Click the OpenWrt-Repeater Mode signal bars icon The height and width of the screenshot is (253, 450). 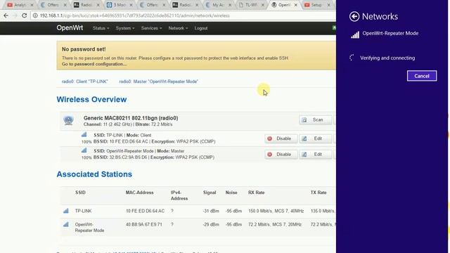pyautogui.click(x=355, y=34)
